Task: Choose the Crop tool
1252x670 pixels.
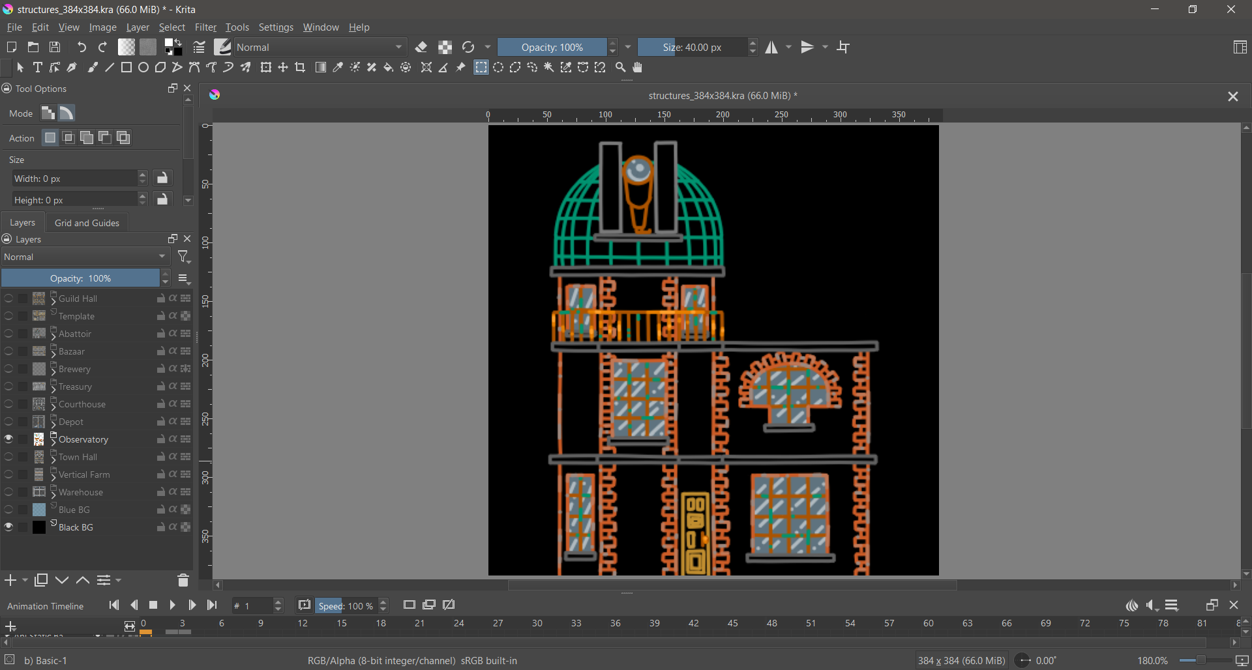Action: (301, 68)
